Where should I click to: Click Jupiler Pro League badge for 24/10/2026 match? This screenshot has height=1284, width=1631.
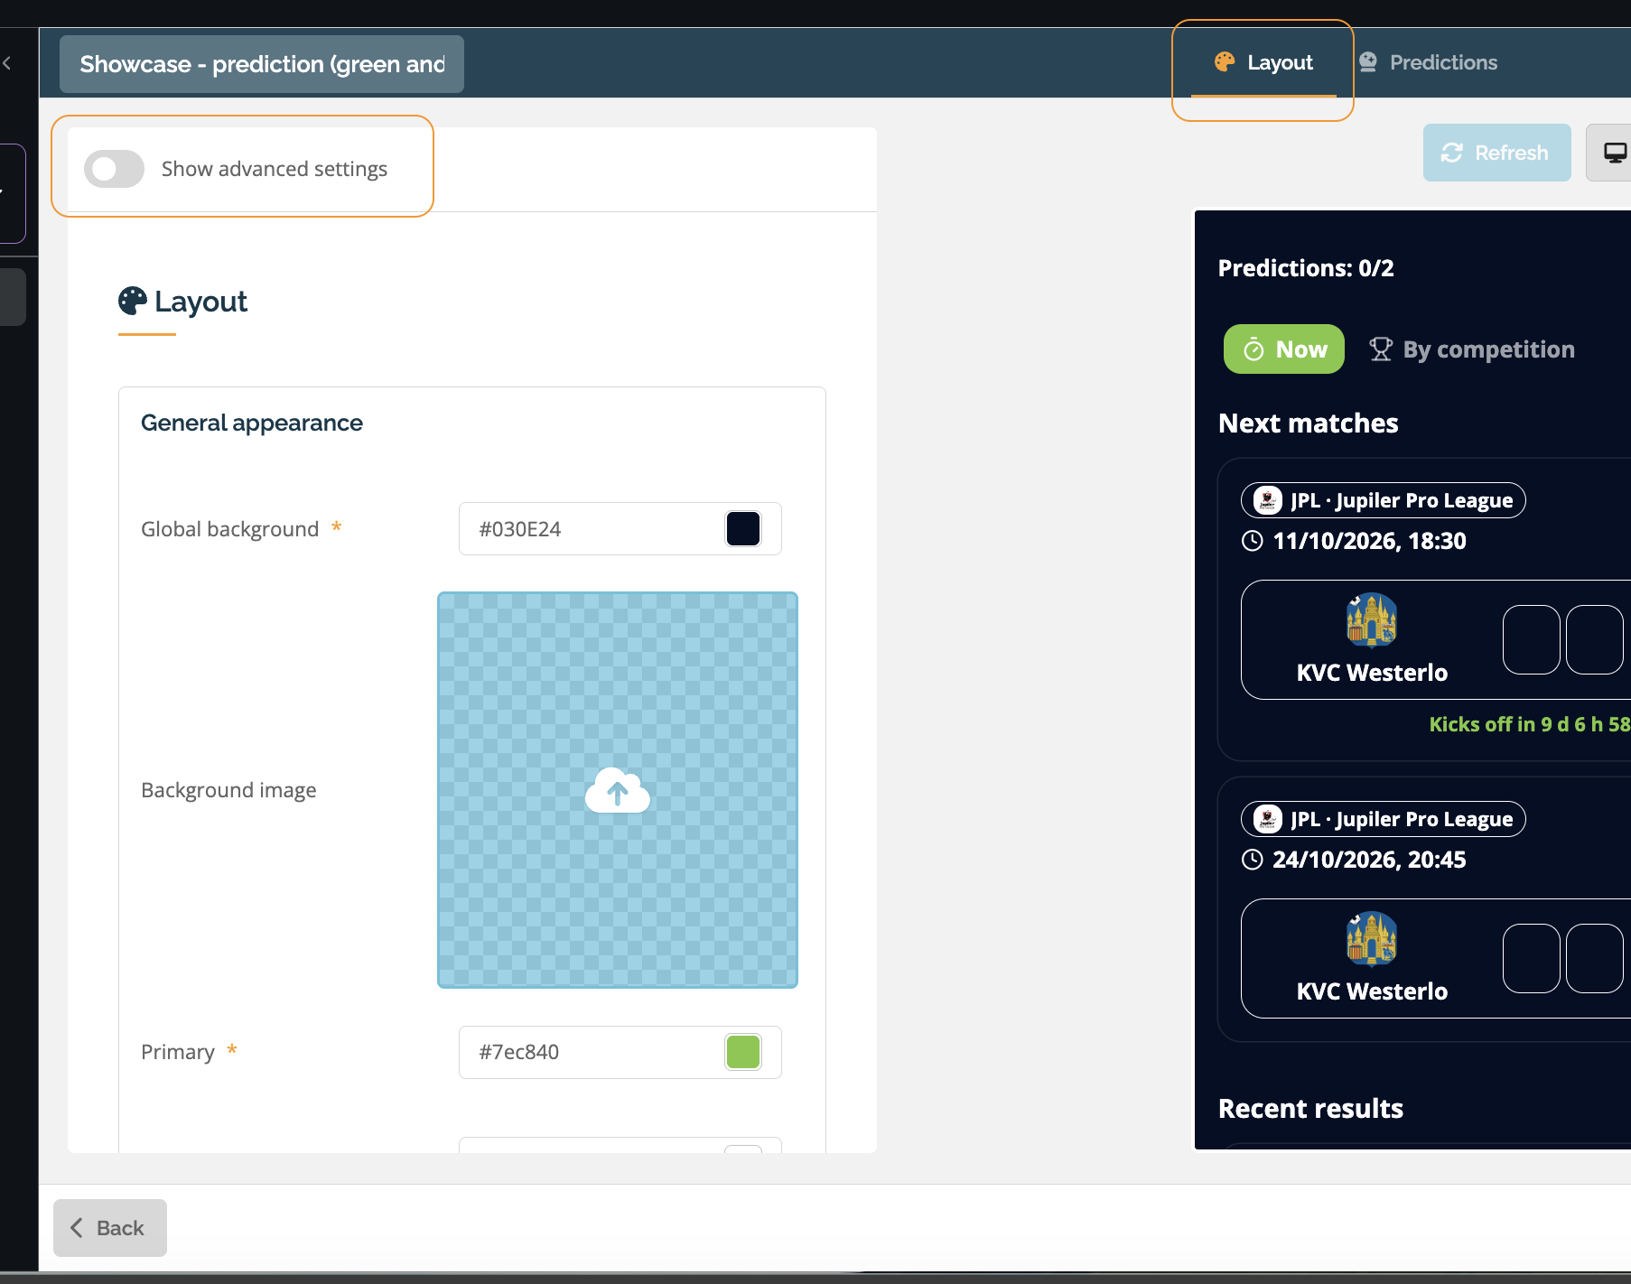(1384, 819)
